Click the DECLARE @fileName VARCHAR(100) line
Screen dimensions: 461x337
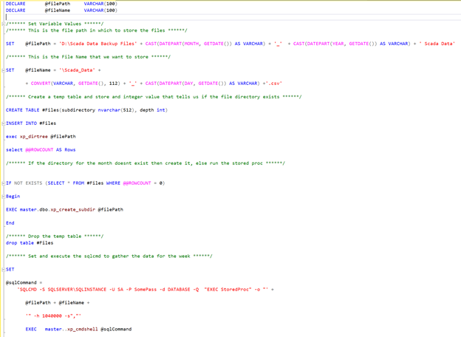61,10
